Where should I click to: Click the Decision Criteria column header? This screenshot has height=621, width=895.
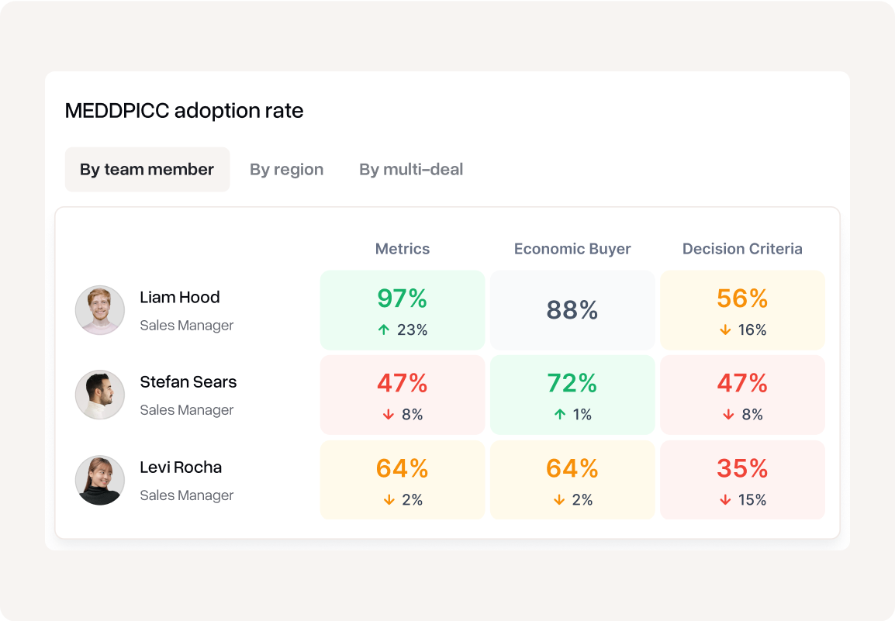click(x=742, y=249)
